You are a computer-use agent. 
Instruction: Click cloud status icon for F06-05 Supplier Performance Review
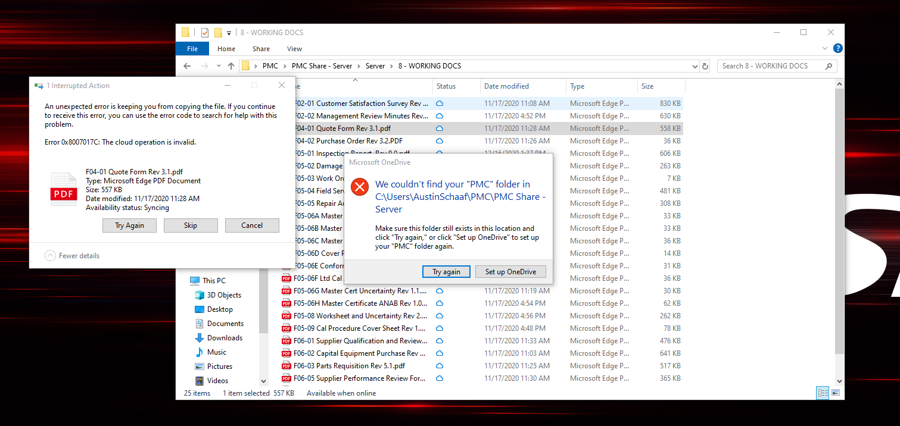coord(440,378)
